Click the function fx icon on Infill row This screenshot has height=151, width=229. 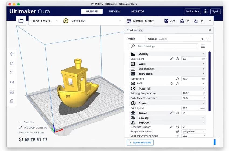pos(178,84)
